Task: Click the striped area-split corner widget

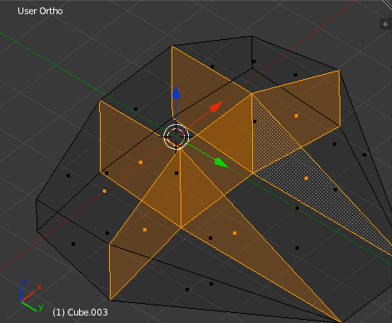Action: click(388, 2)
